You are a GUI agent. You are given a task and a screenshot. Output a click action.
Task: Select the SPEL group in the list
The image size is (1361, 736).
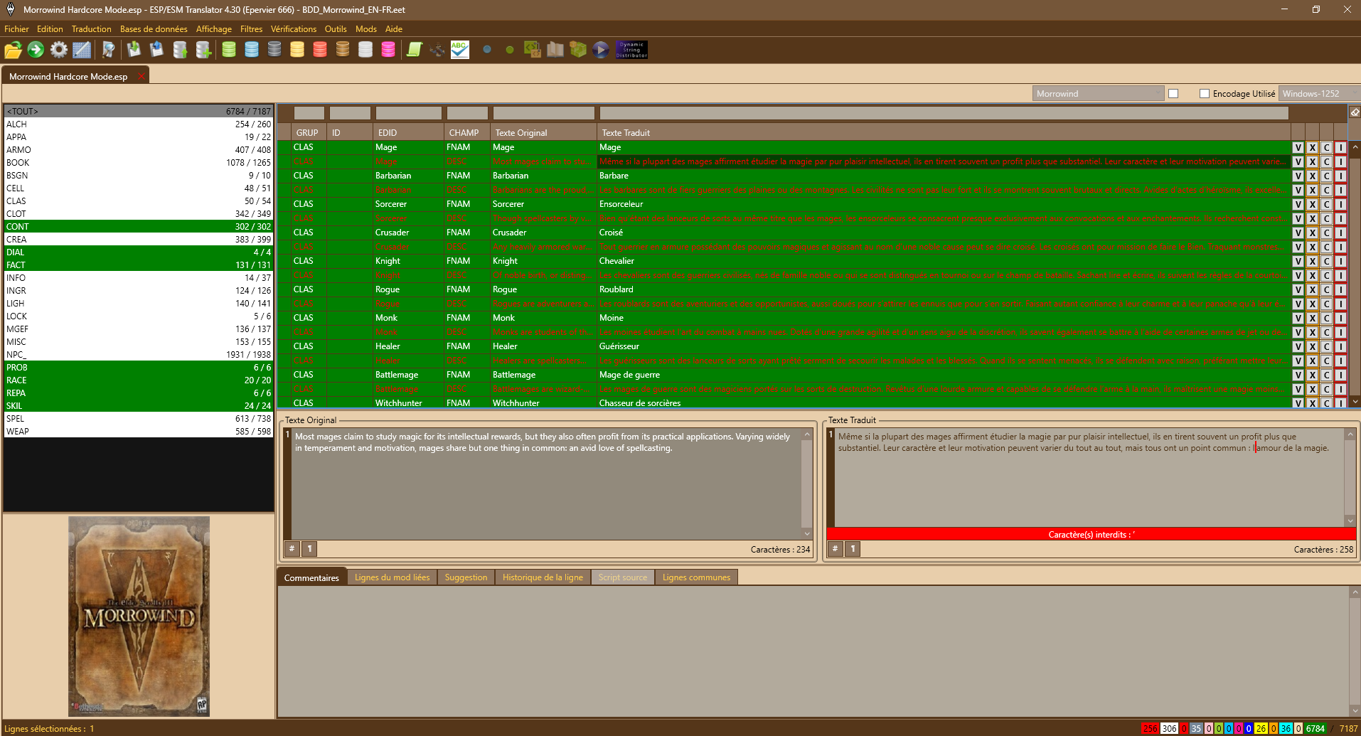pyautogui.click(x=139, y=419)
